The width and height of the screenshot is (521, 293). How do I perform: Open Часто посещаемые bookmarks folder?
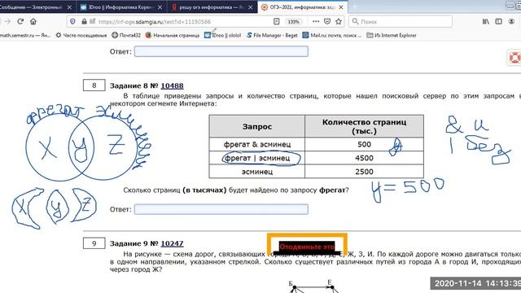coord(81,35)
